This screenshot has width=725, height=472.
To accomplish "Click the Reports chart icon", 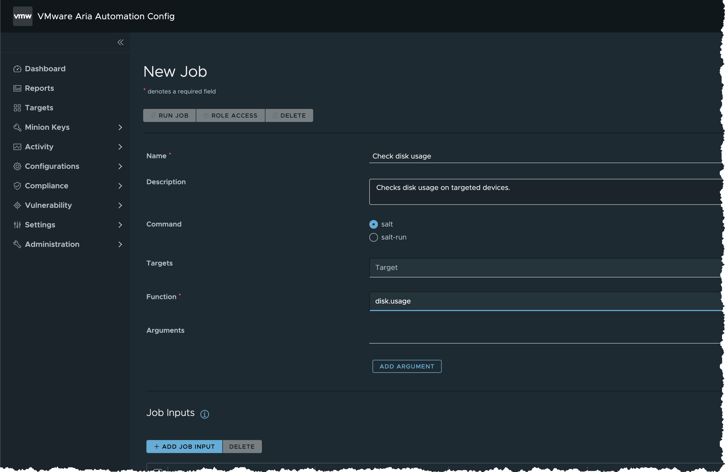I will [17, 88].
